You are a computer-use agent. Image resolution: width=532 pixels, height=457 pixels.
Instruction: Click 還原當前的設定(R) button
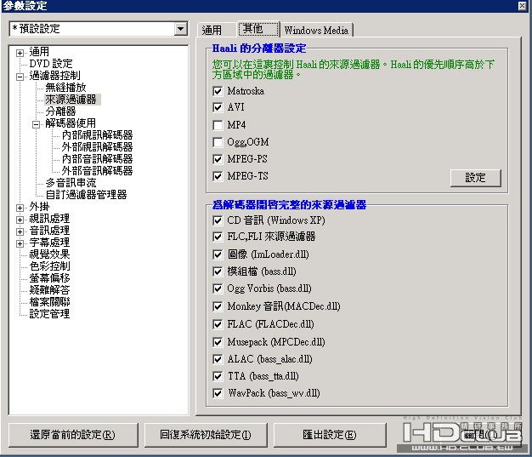73,435
